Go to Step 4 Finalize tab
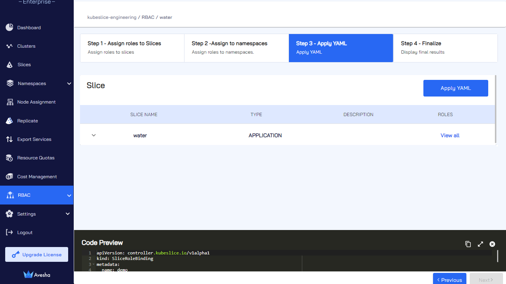 [445, 48]
